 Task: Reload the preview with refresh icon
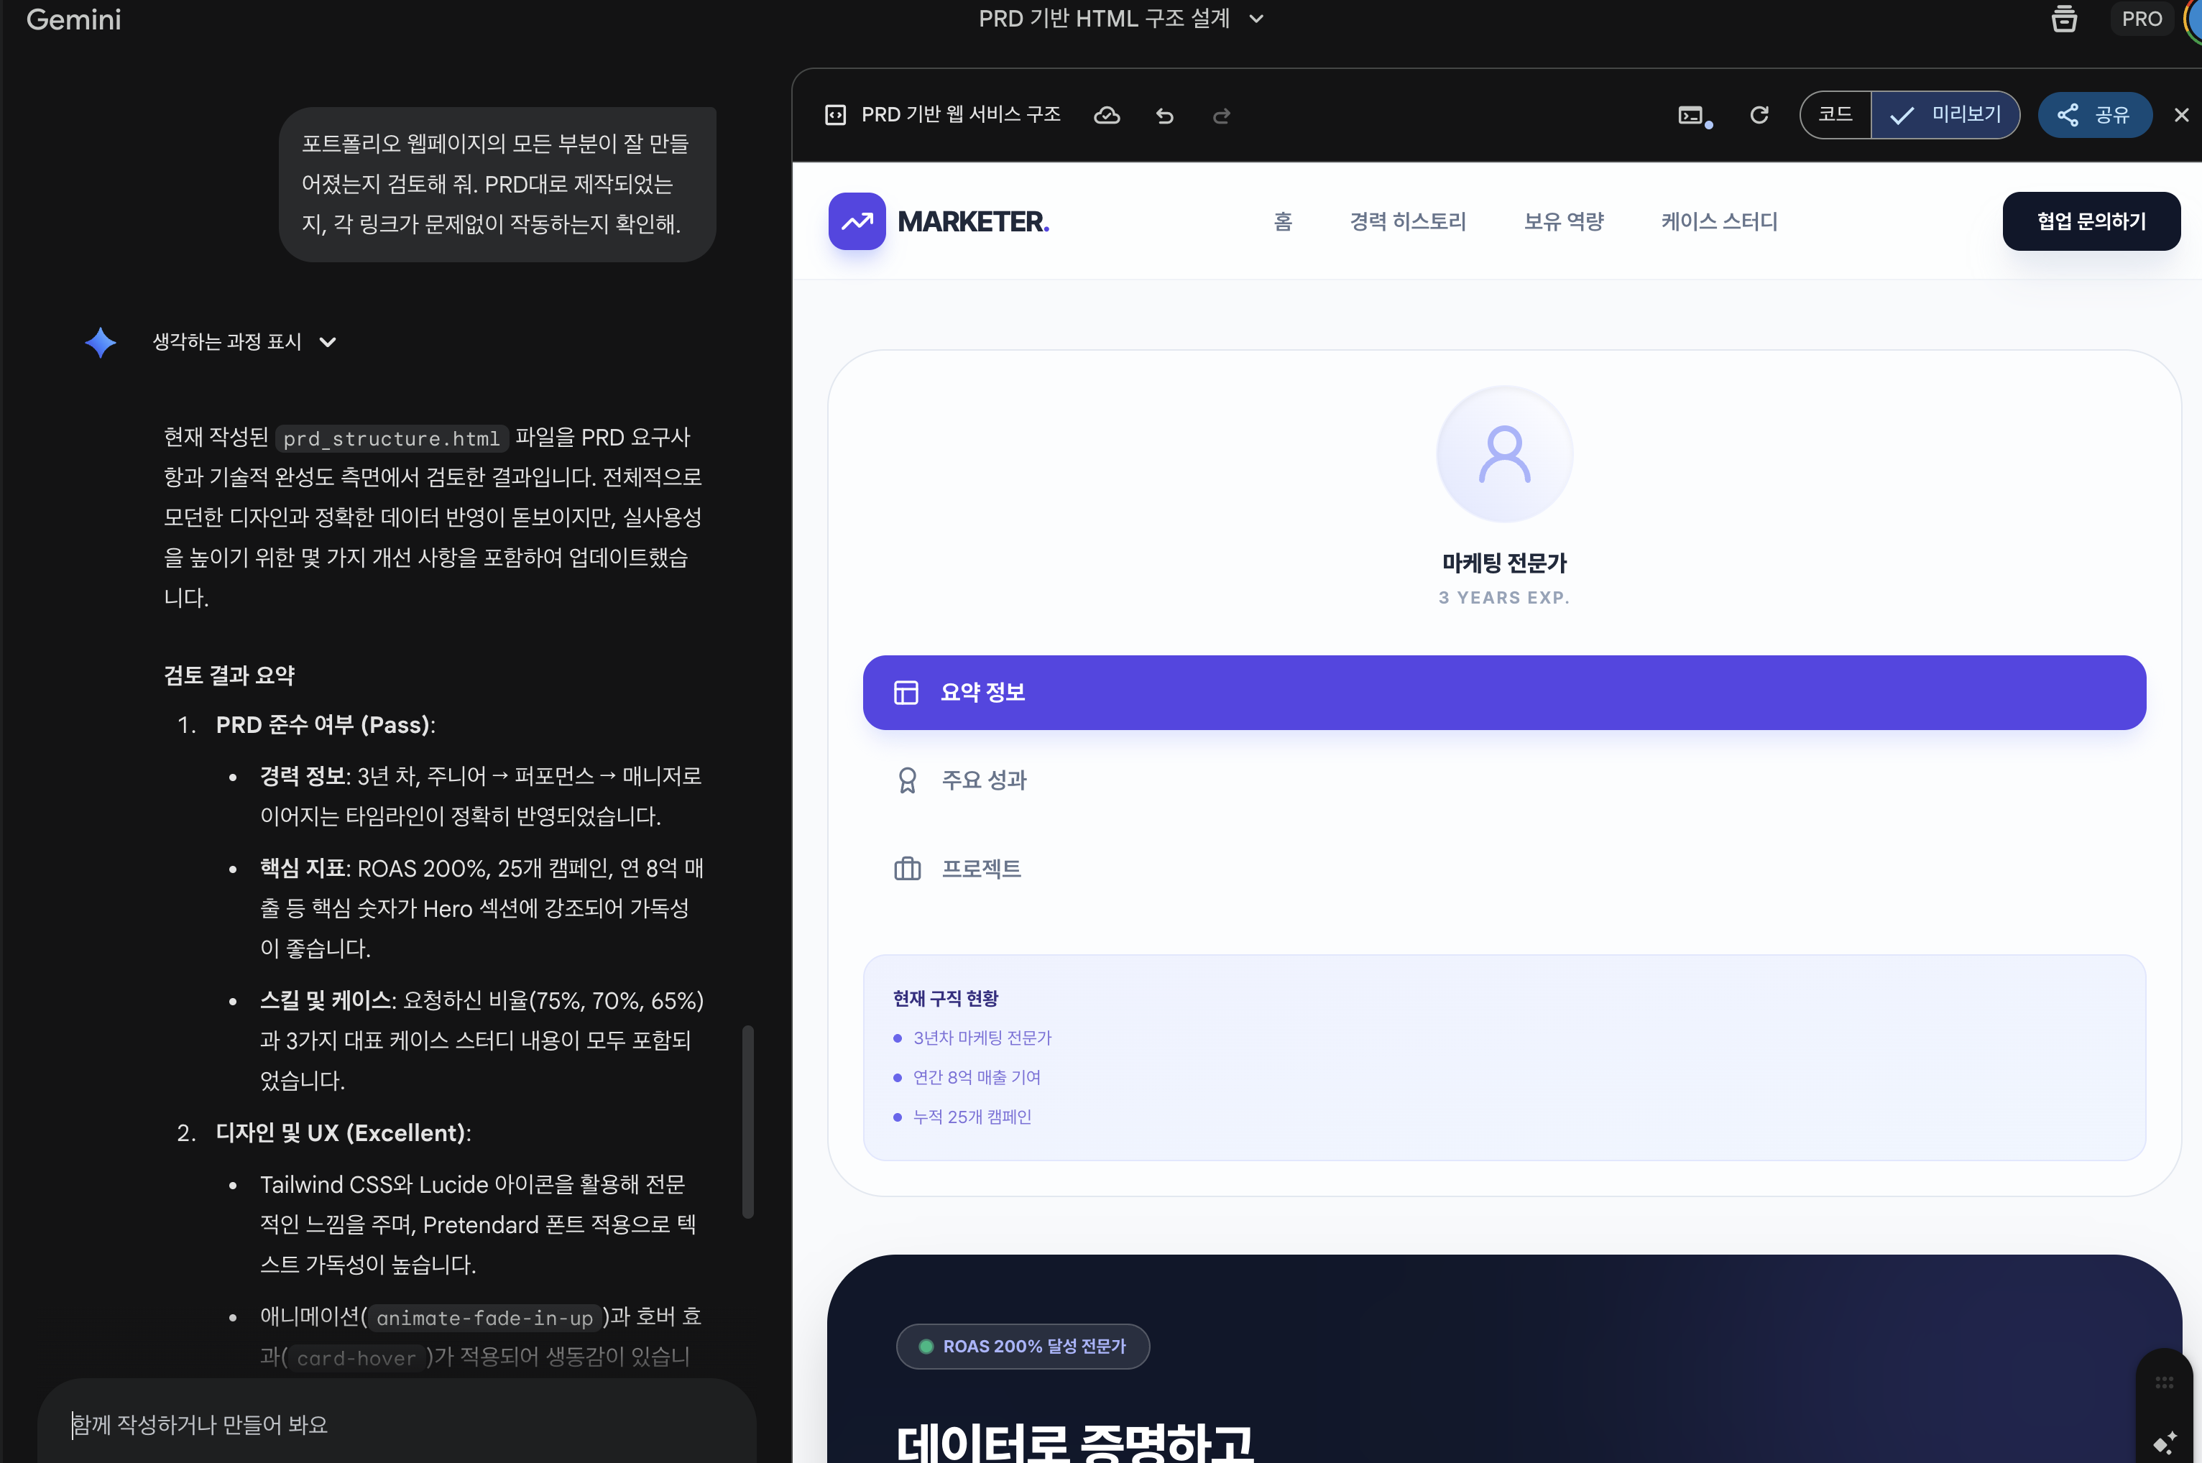point(1759,115)
